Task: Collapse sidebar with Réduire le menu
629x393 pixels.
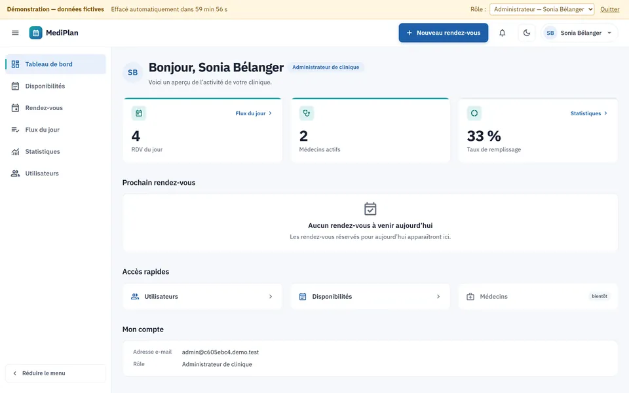Action: pos(56,373)
